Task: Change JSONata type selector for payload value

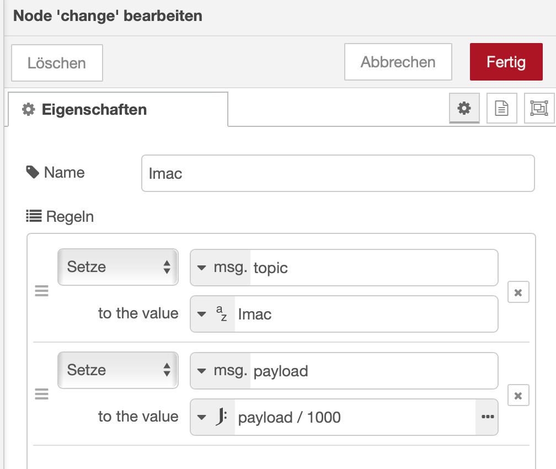Action: click(x=213, y=417)
